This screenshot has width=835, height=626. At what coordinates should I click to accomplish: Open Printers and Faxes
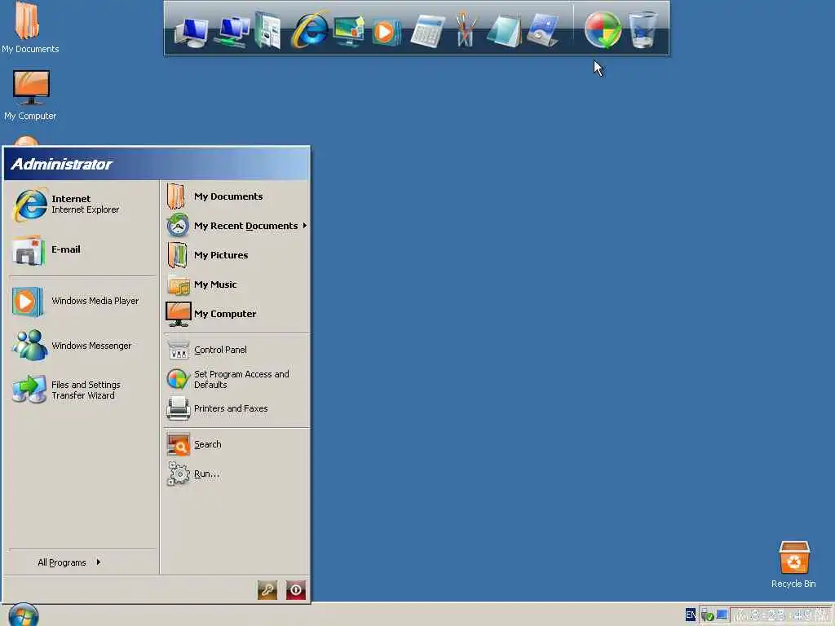point(236,409)
